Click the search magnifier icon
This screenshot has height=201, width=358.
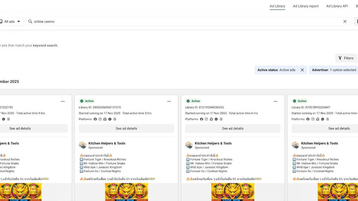point(30,22)
